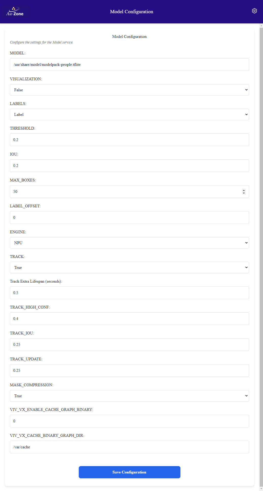Viewport: 263px width, 491px height.
Task: Edit the Track Extra Lifespan value
Action: point(129,293)
